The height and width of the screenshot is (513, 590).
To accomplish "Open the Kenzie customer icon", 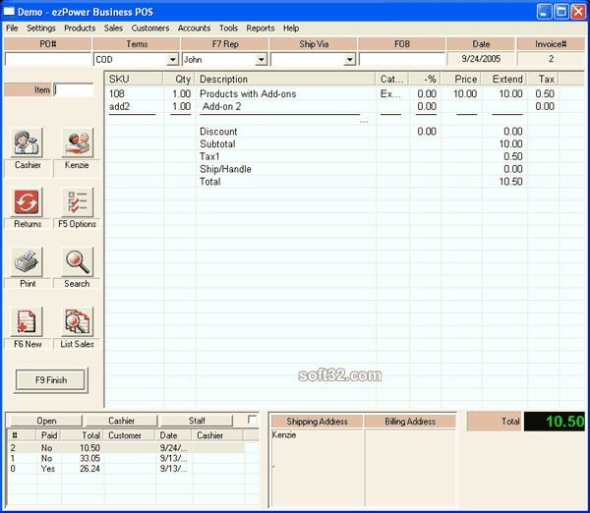I will 77,142.
